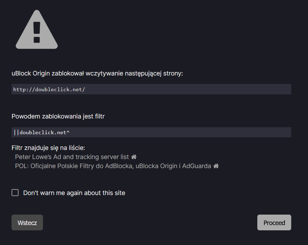This screenshot has width=308, height=245.
Task: Enable "Don't warn me again about this site"
Action: coord(15,192)
